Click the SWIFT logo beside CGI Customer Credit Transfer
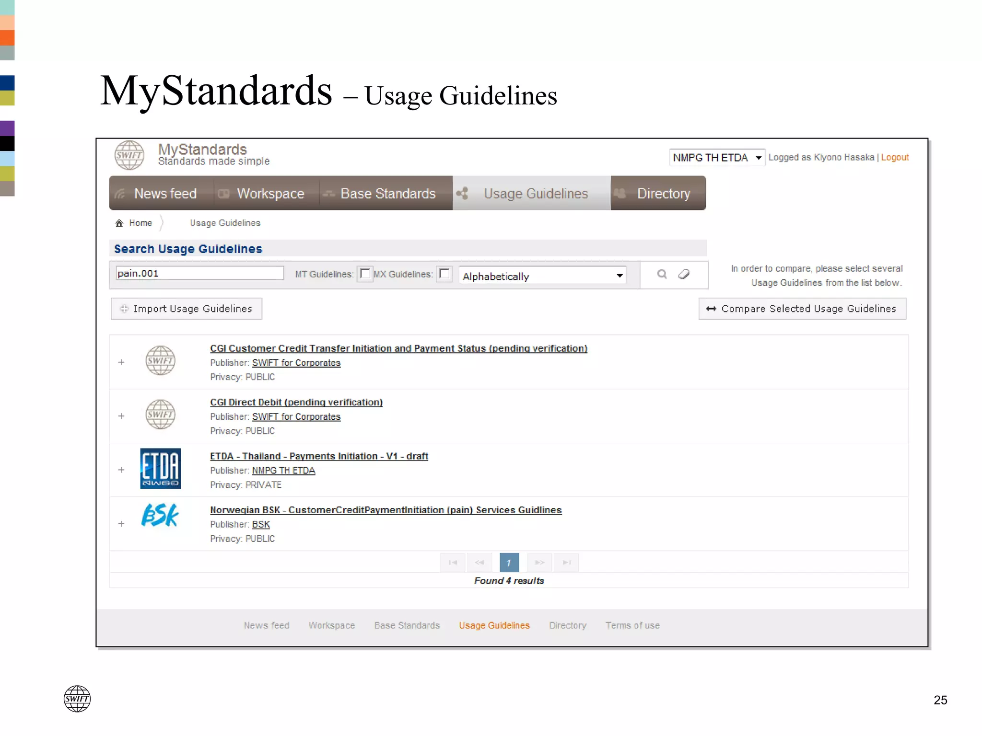This screenshot has width=982, height=736. [160, 360]
